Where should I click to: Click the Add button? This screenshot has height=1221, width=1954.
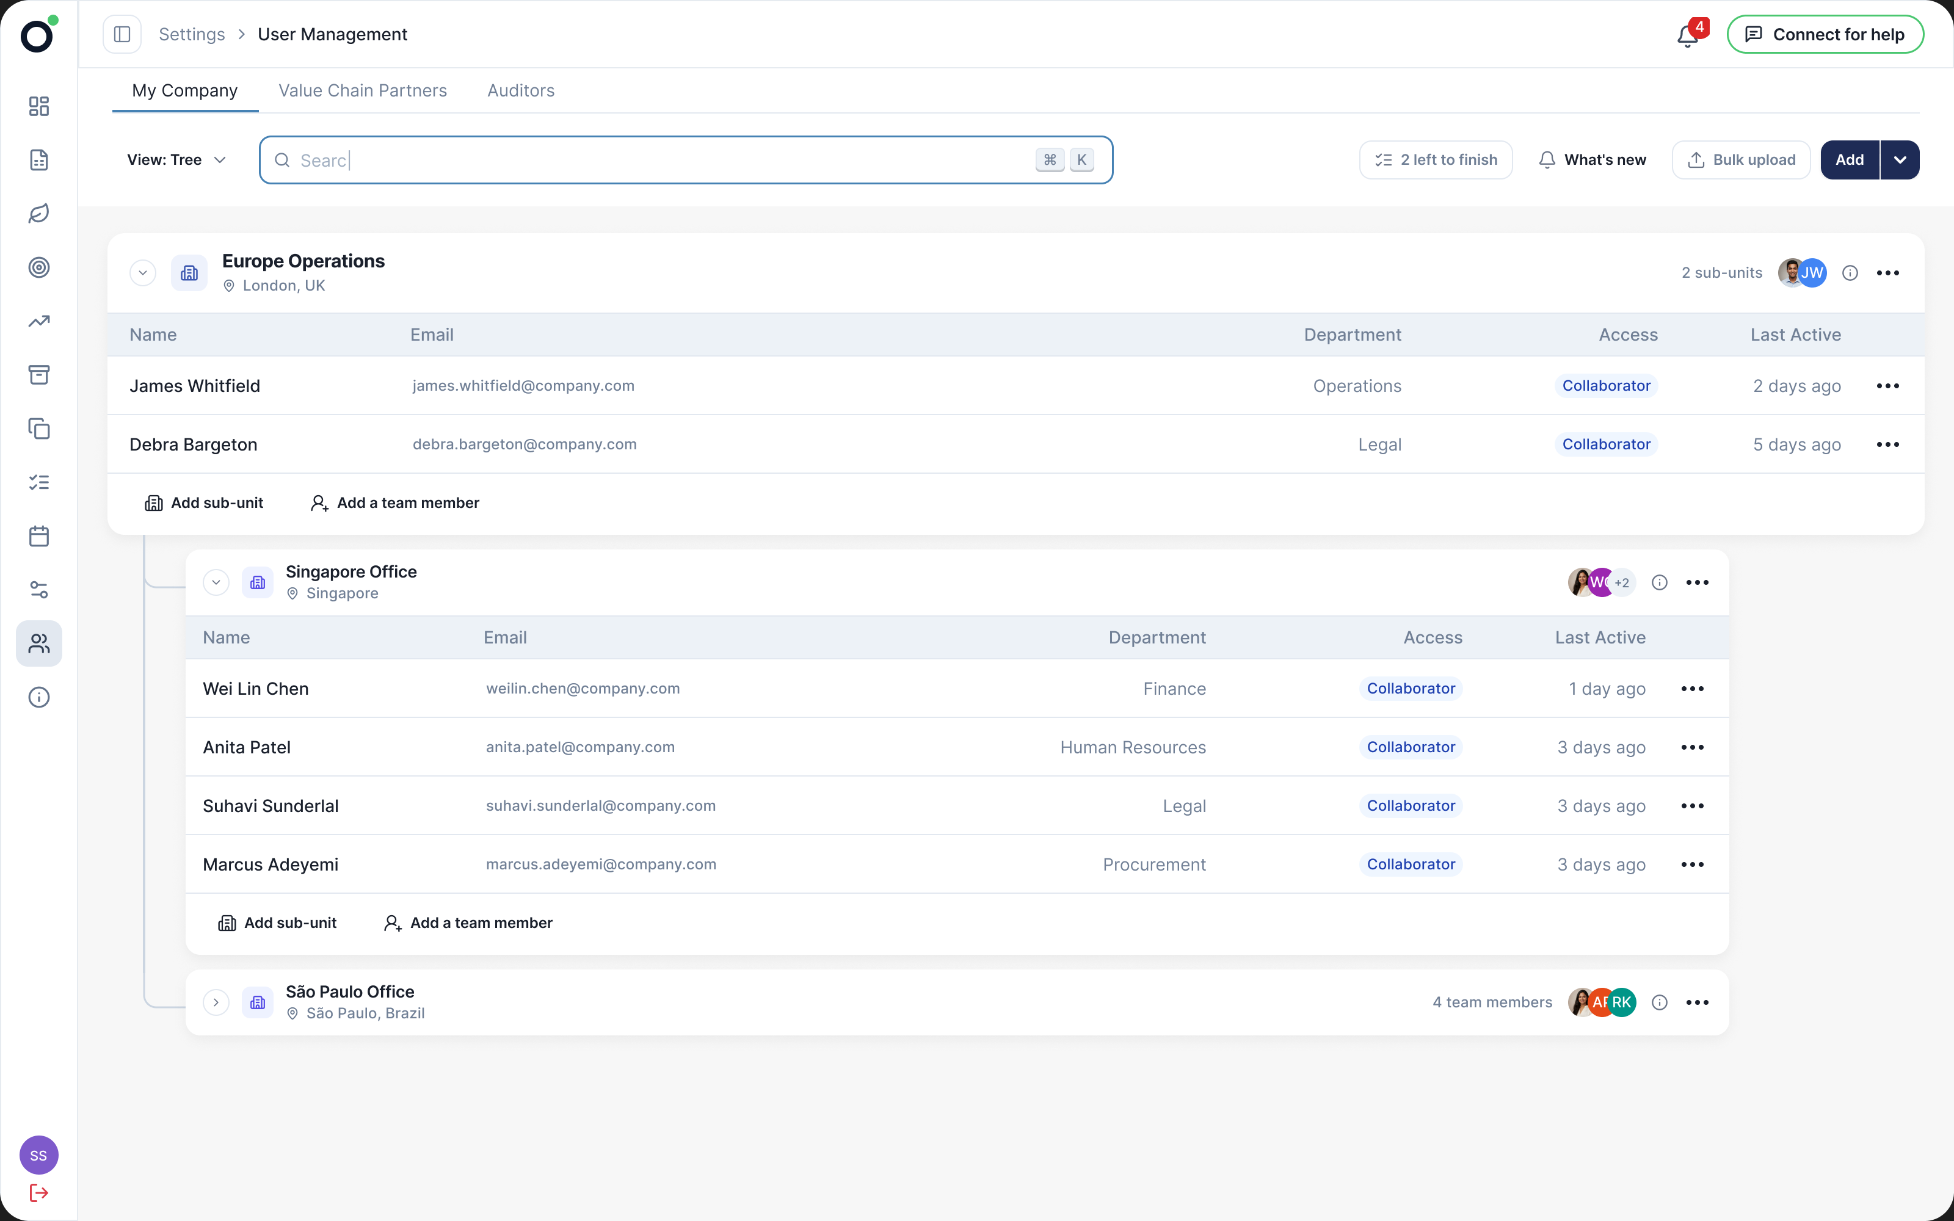point(1850,160)
